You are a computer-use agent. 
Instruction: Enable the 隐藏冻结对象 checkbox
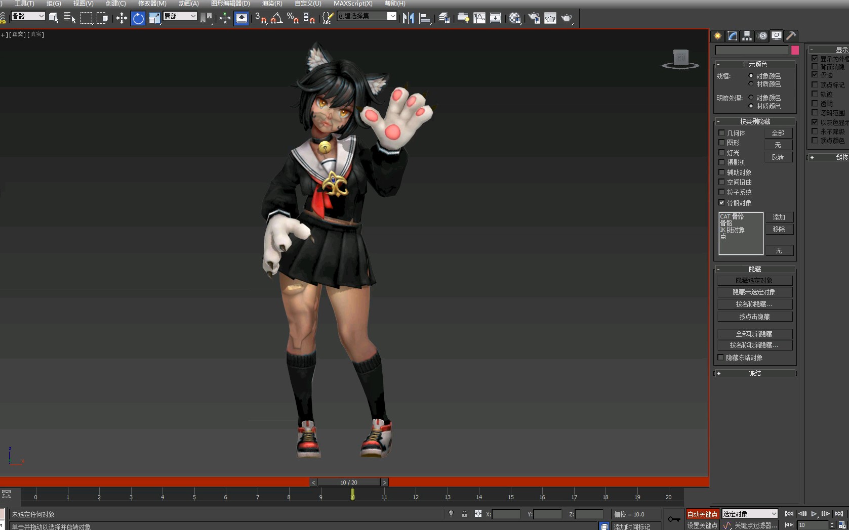coord(721,357)
